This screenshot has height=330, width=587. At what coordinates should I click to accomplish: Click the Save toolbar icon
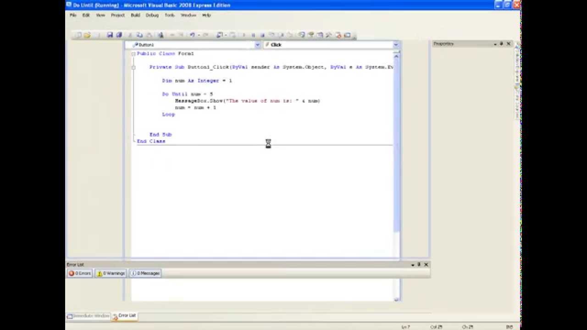[110, 35]
